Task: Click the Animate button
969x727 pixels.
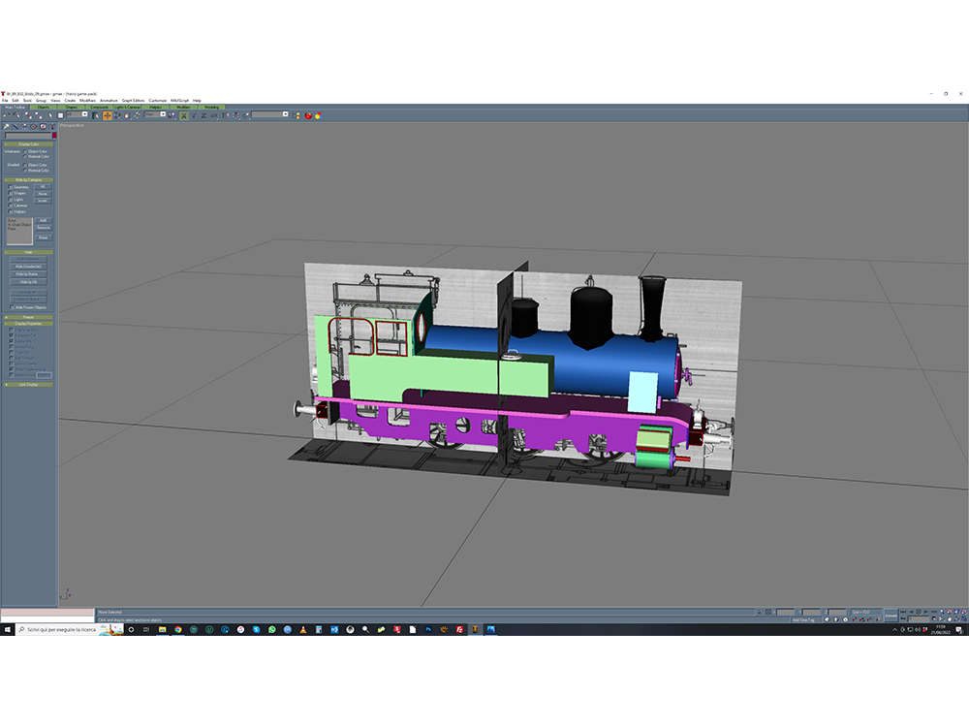Action: click(x=891, y=616)
